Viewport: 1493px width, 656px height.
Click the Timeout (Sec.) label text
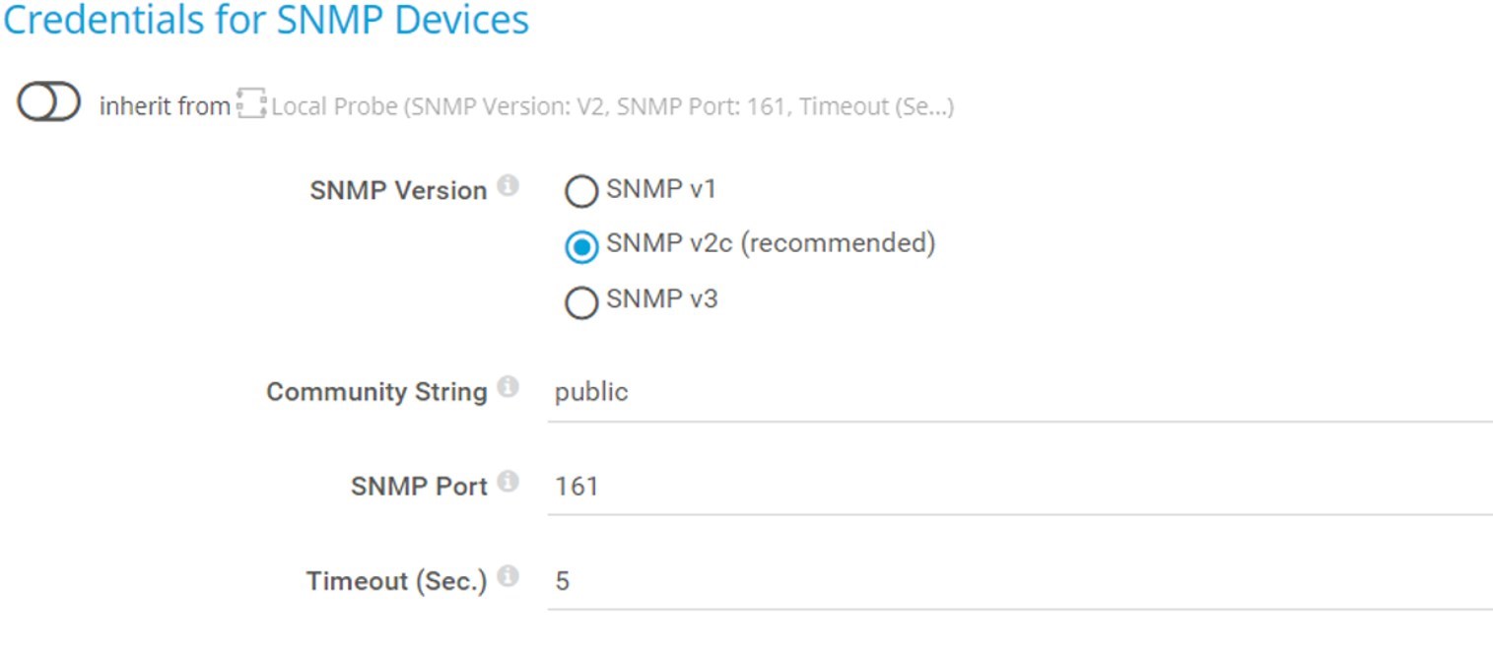click(396, 581)
